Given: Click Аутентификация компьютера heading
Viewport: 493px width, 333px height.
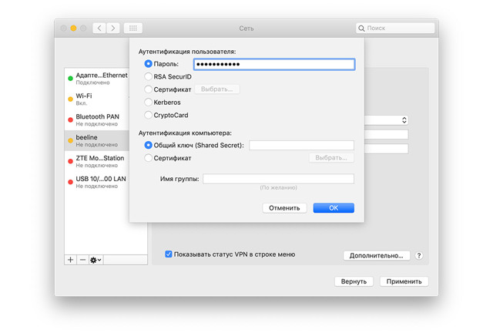Looking at the screenshot, I should pyautogui.click(x=185, y=133).
